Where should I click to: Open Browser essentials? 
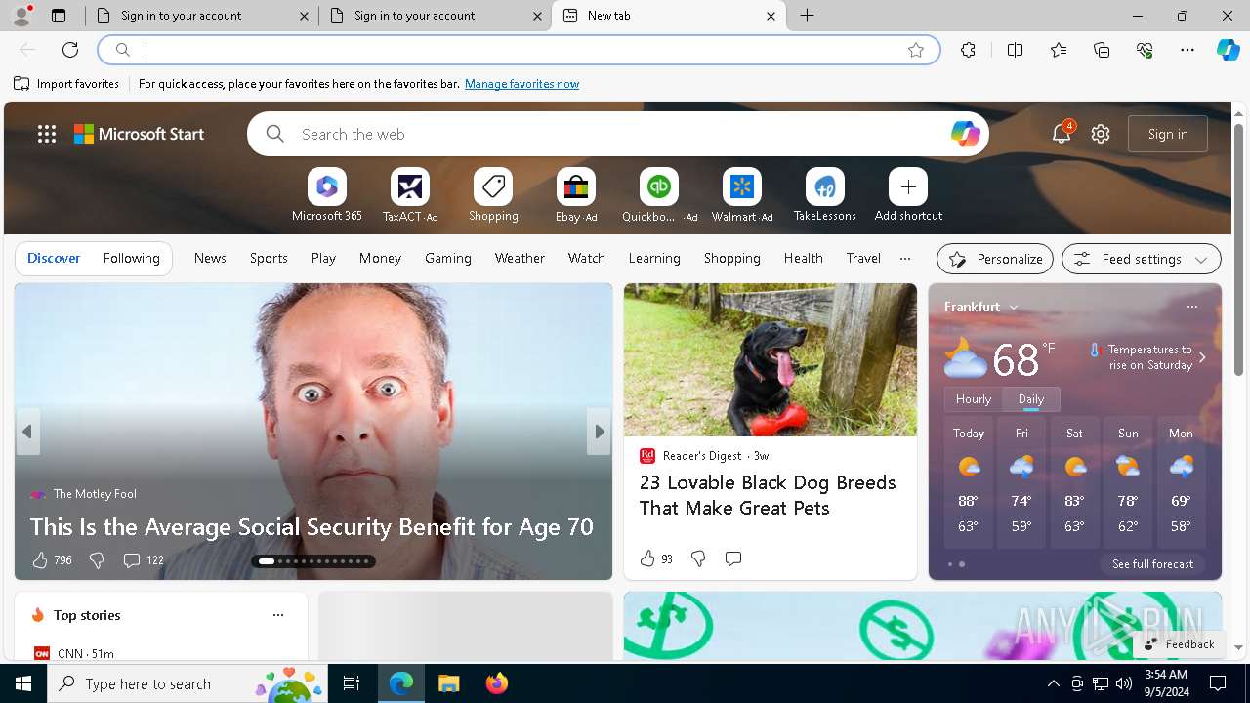(1145, 50)
